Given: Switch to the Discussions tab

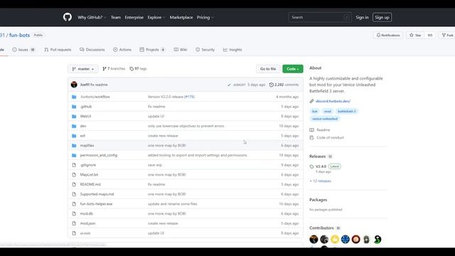Looking at the screenshot, I should pos(92,50).
